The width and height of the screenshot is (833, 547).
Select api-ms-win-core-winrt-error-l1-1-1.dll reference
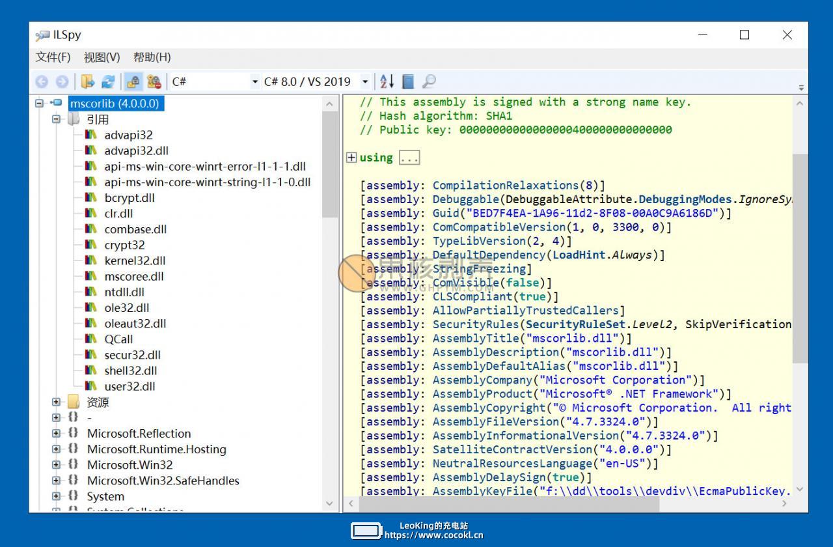point(205,166)
